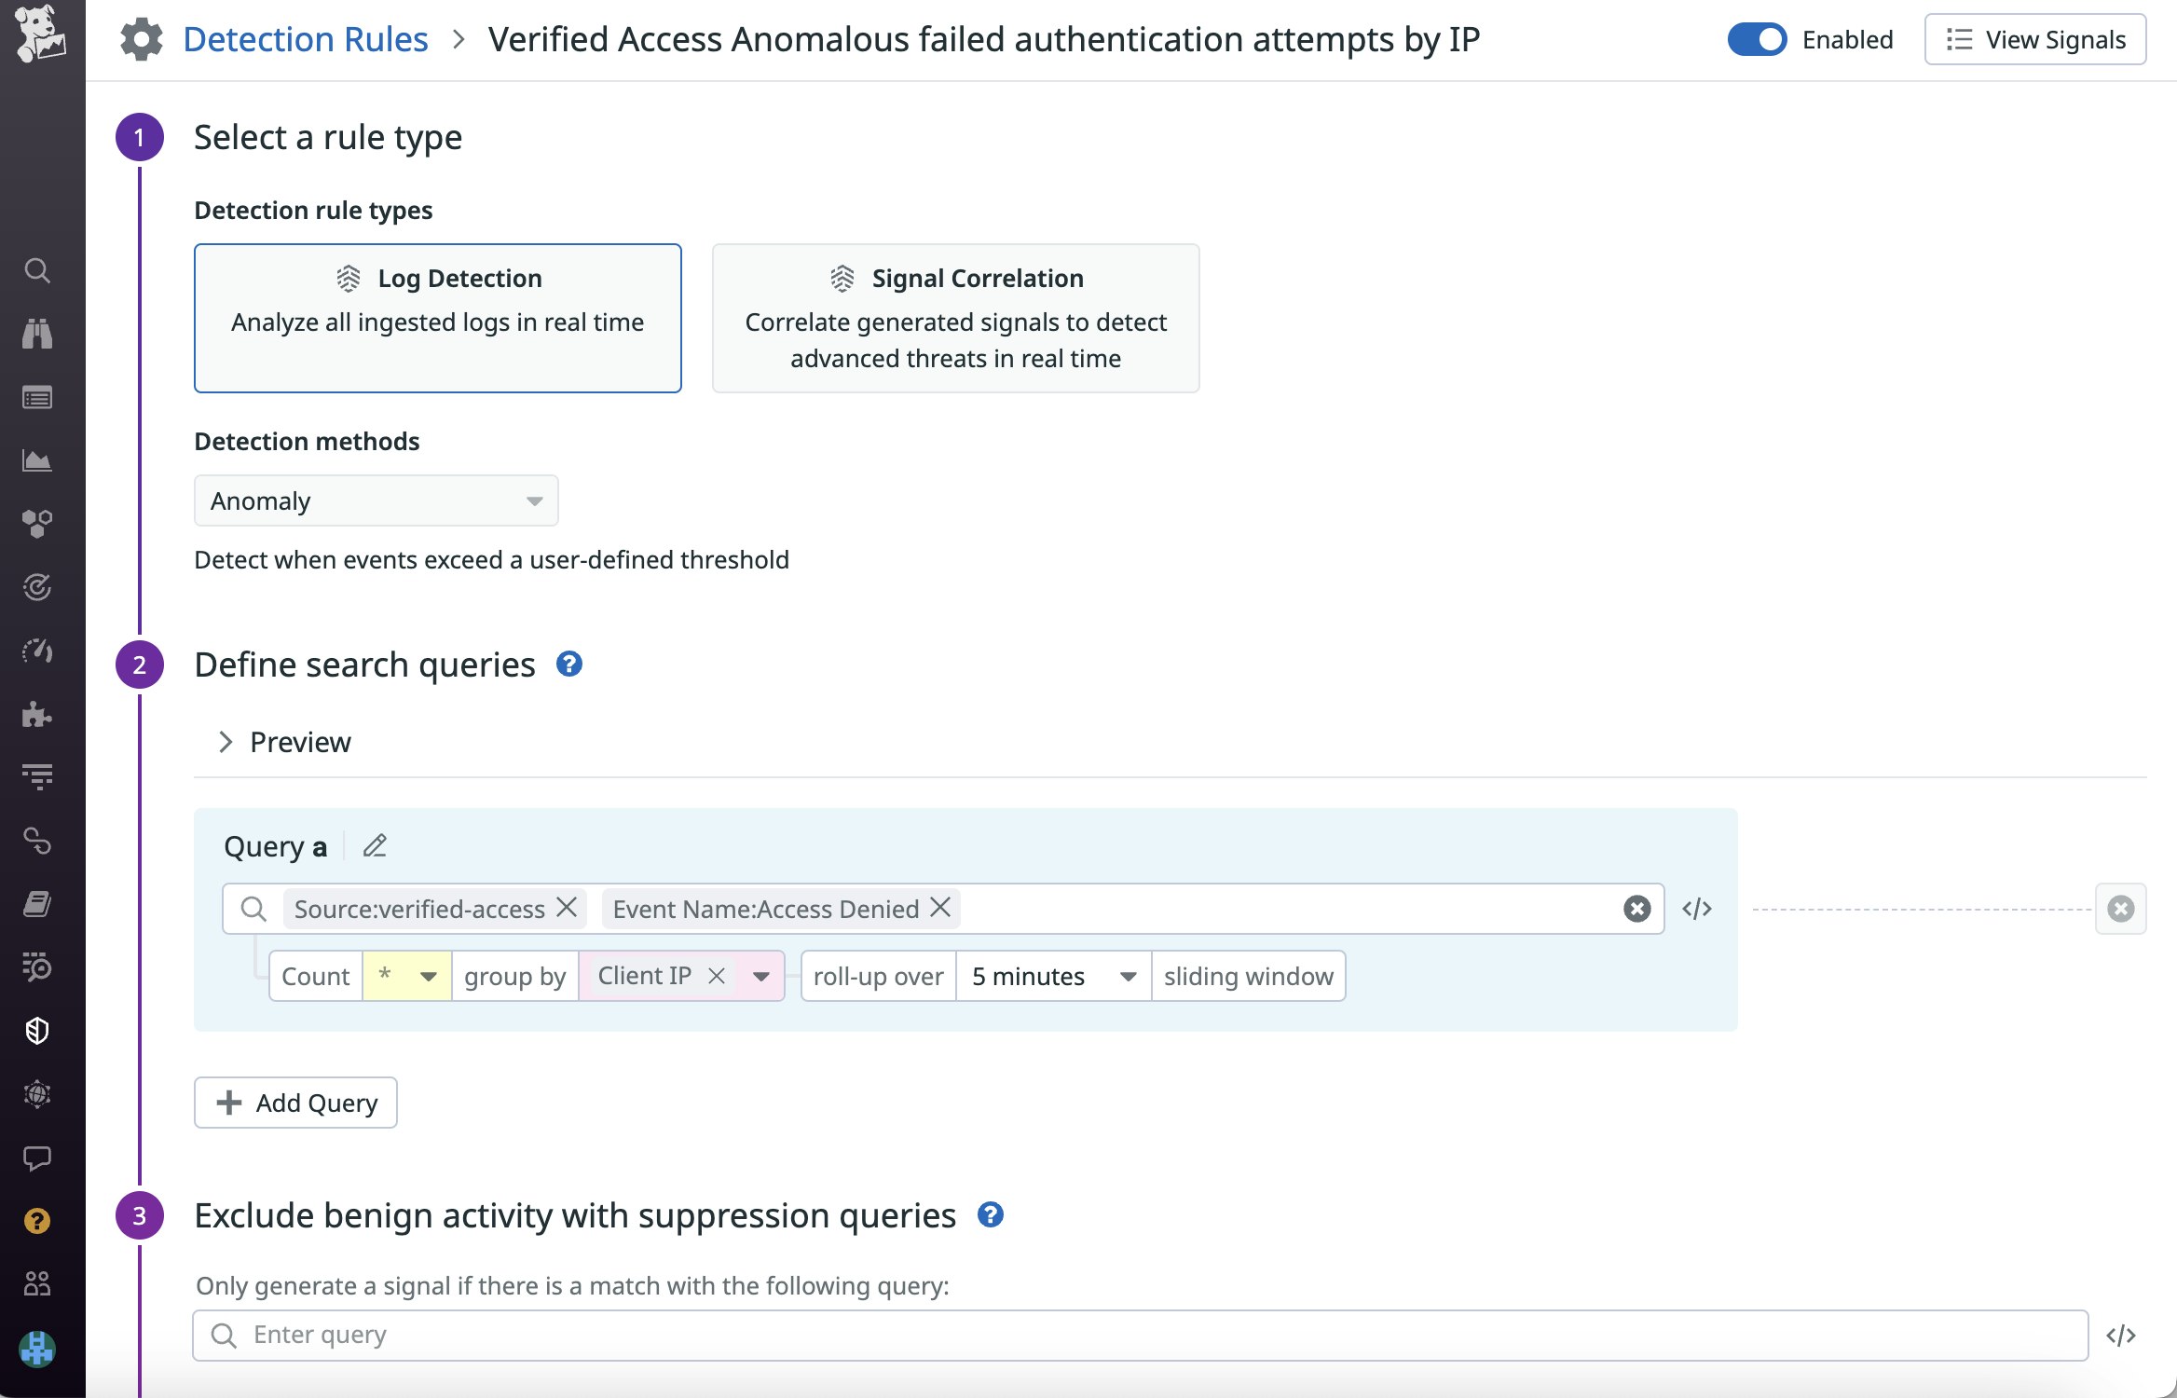This screenshot has width=2177, height=1398.
Task: Open the Client IP group-by dropdown
Action: pyautogui.click(x=761, y=976)
